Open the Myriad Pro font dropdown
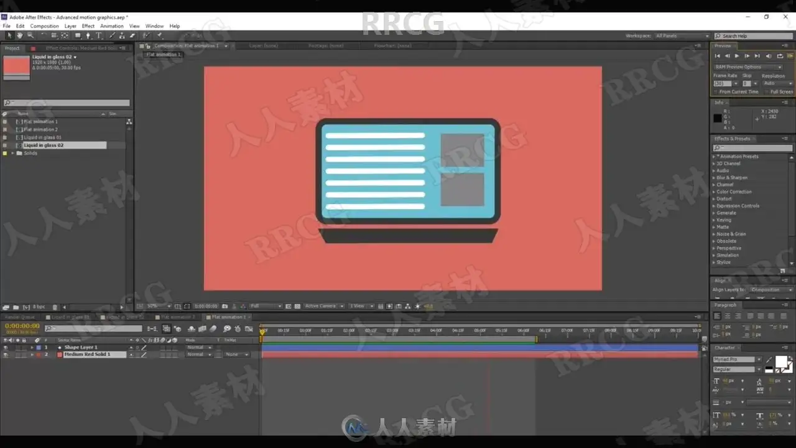 (x=738, y=360)
